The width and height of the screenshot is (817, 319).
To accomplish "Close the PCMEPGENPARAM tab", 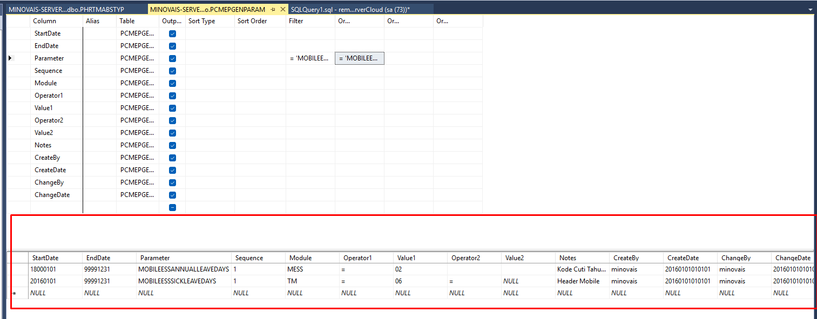I will tap(283, 10).
